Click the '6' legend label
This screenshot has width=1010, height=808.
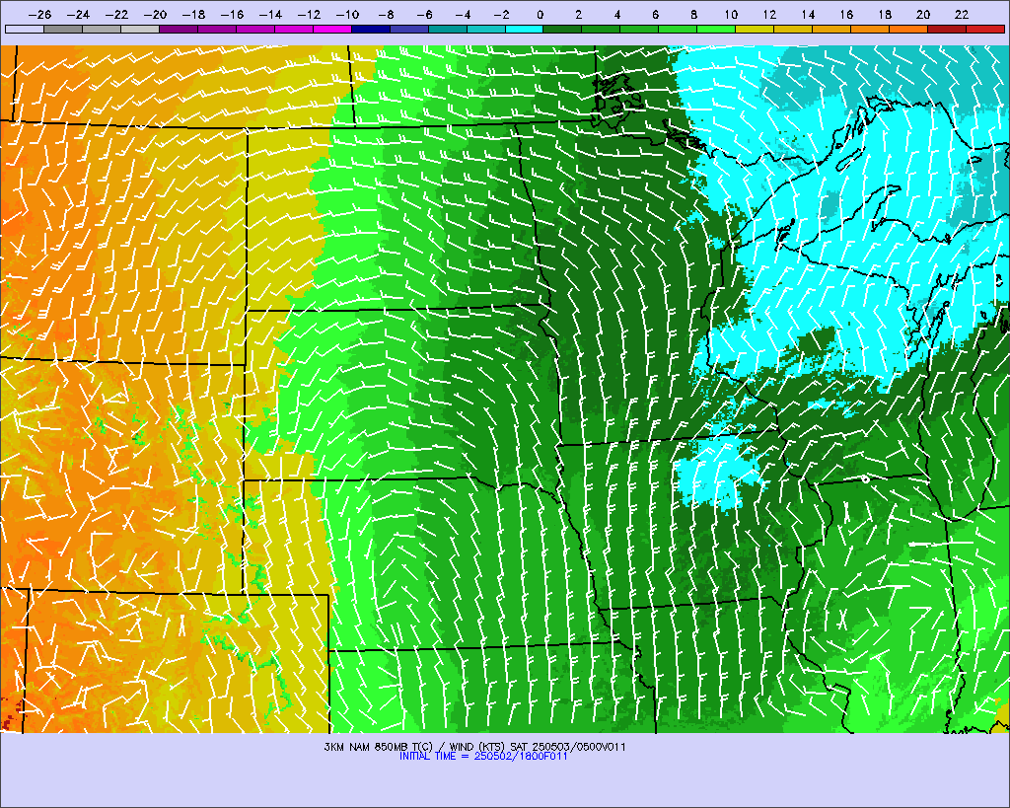(x=655, y=14)
